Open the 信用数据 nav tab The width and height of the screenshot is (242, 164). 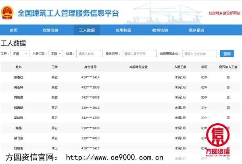123,30
